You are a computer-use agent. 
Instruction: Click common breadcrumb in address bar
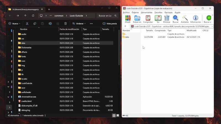[59, 16]
